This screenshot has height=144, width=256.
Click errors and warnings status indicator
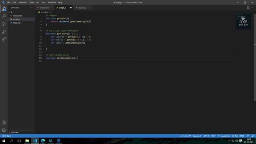[x=6, y=136]
